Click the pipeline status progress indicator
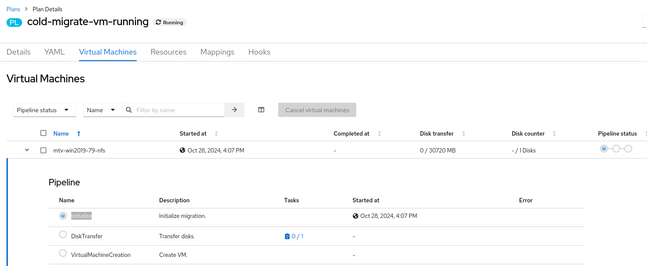647x266 pixels. click(616, 149)
